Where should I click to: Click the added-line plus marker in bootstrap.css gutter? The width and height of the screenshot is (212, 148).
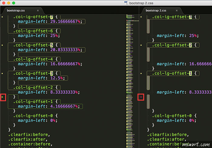pyautogui.click(x=2, y=97)
